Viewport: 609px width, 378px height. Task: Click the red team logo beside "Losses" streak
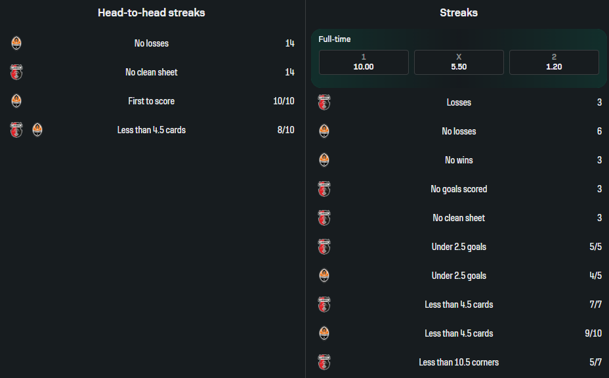pyautogui.click(x=324, y=102)
